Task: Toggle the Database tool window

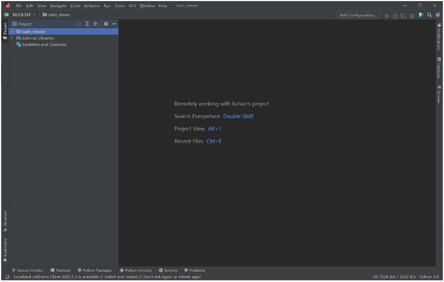Action: pyautogui.click(x=439, y=68)
